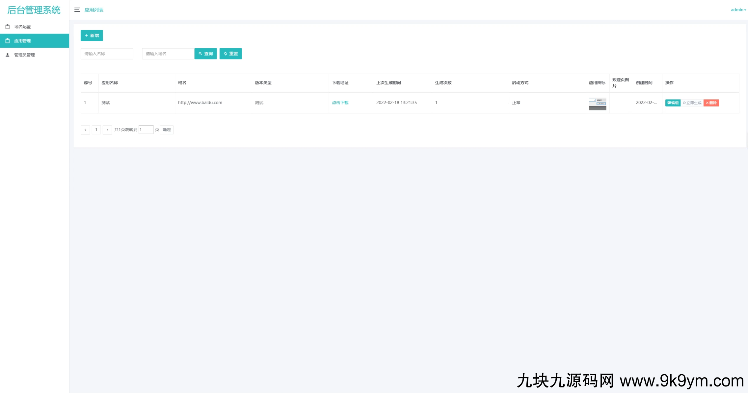This screenshot has height=393, width=748.
Task: Open the 域名配置 menu item
Action: 22,27
